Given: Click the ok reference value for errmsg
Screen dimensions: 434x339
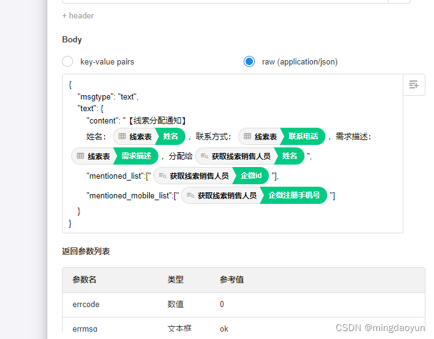Looking at the screenshot, I should click(224, 329).
